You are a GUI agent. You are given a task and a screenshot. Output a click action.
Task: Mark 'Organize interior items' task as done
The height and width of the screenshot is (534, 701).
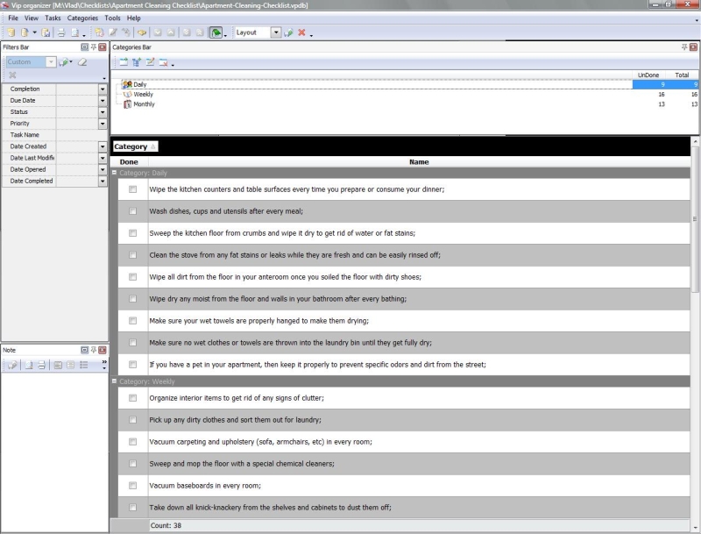coord(132,398)
